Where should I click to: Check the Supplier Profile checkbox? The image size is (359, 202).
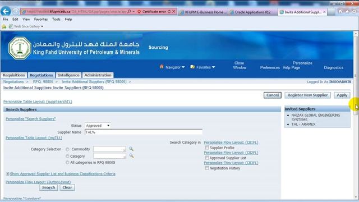207,148
